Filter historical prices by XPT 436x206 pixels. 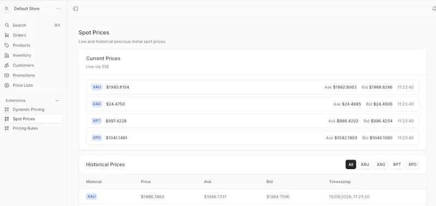tap(397, 165)
